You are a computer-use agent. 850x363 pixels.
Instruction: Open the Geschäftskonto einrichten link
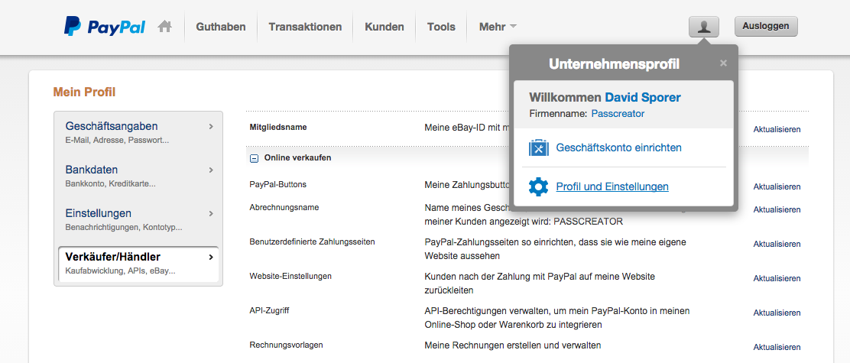pyautogui.click(x=618, y=147)
